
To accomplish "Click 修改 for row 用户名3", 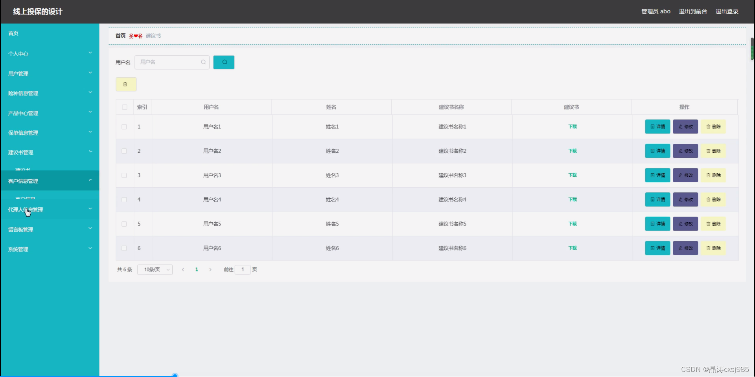I will tap(685, 175).
